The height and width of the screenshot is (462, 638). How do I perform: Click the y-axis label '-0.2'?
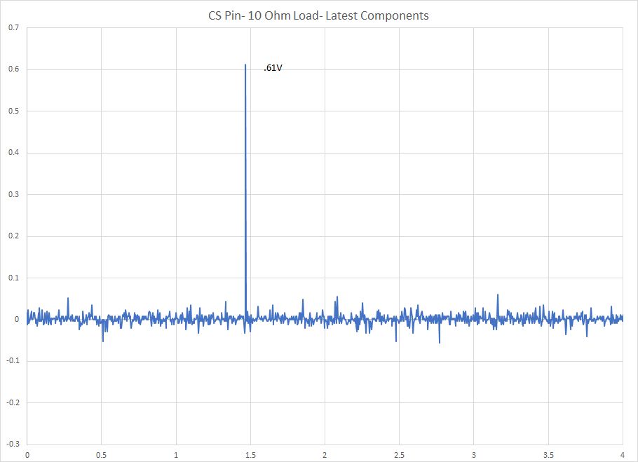13,402
